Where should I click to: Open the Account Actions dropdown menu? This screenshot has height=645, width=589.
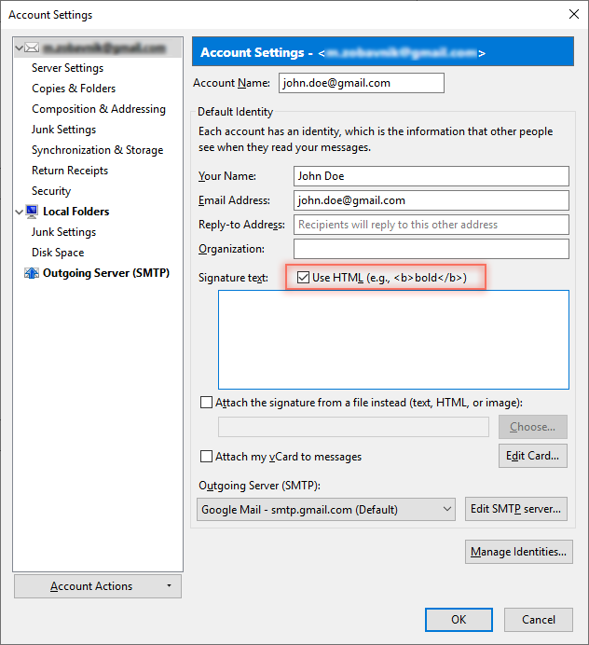pyautogui.click(x=98, y=586)
